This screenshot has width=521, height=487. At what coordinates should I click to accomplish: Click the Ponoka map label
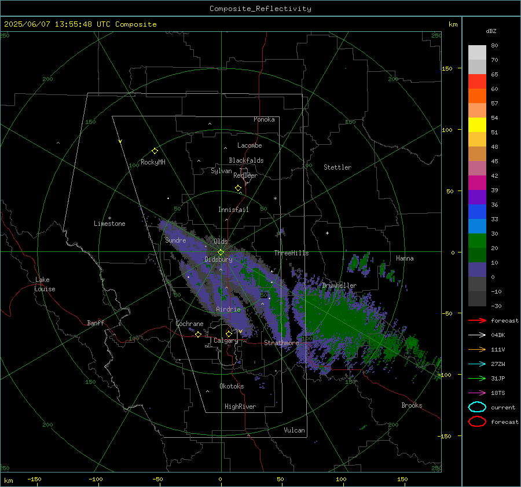coord(264,119)
